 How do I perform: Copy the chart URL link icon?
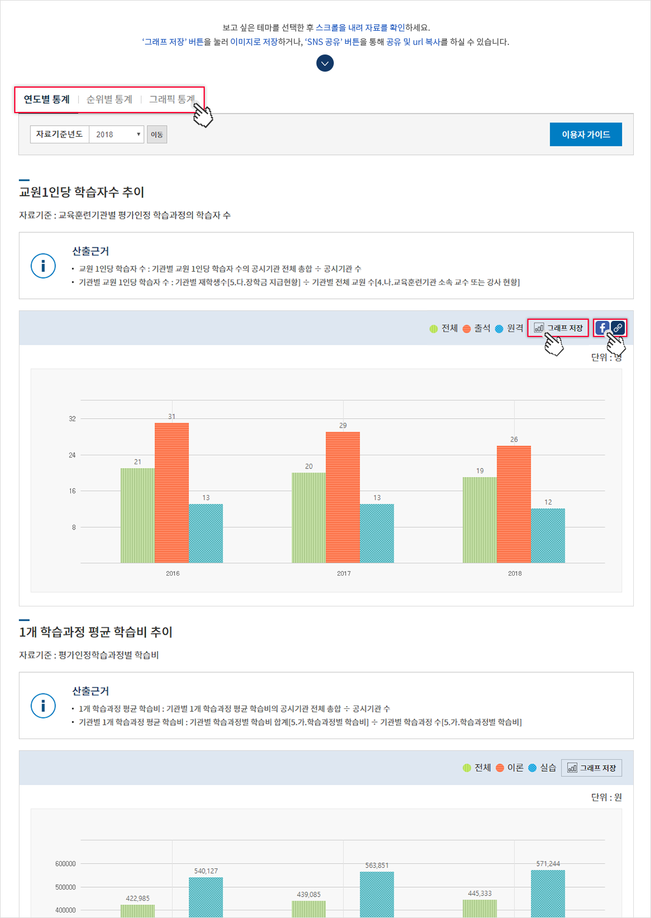click(x=618, y=328)
